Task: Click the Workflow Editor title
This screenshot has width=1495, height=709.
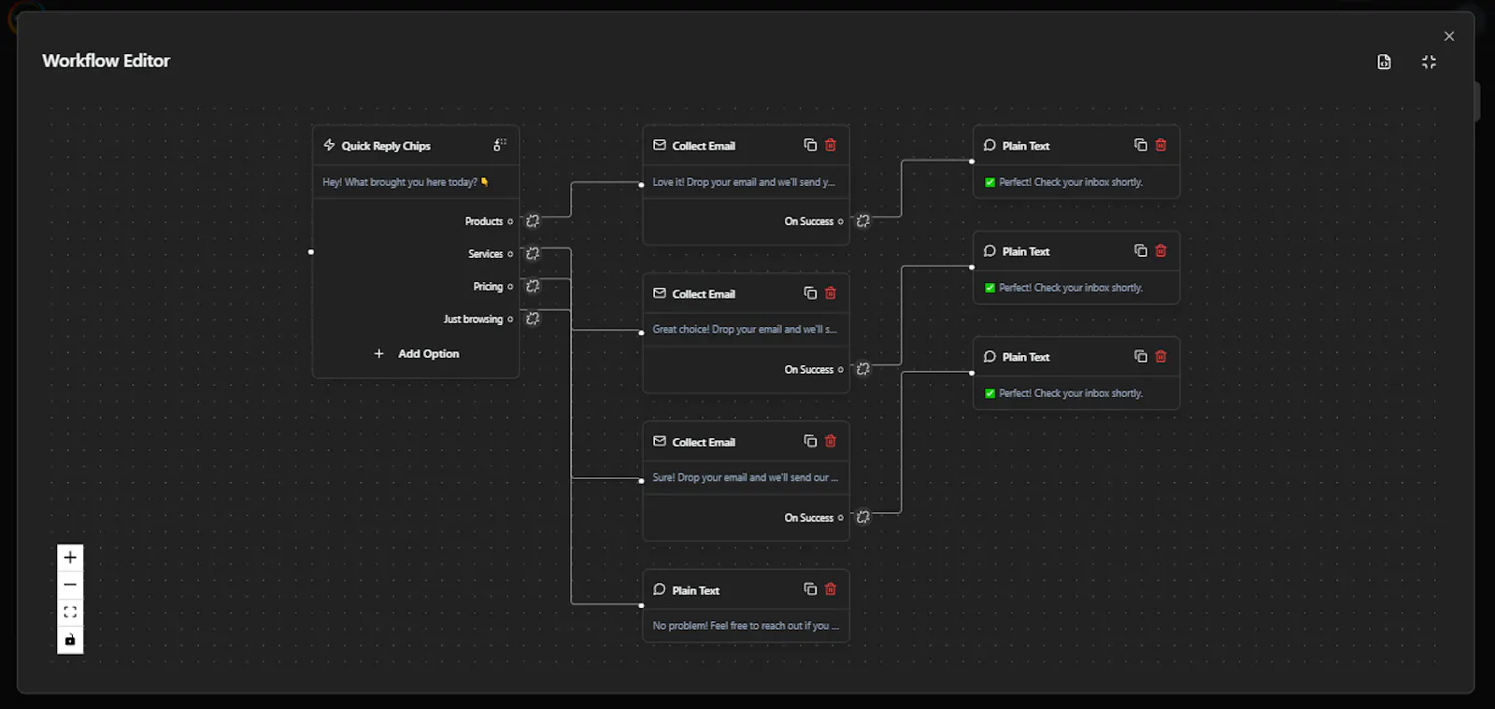Action: (x=106, y=61)
